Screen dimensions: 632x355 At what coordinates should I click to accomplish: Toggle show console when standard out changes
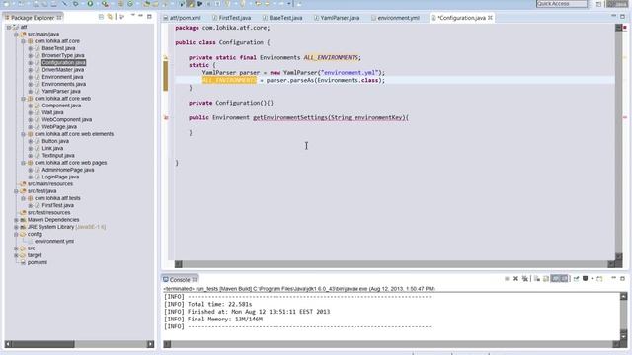[555, 278]
